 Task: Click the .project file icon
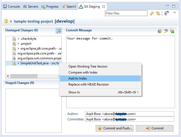14,44
